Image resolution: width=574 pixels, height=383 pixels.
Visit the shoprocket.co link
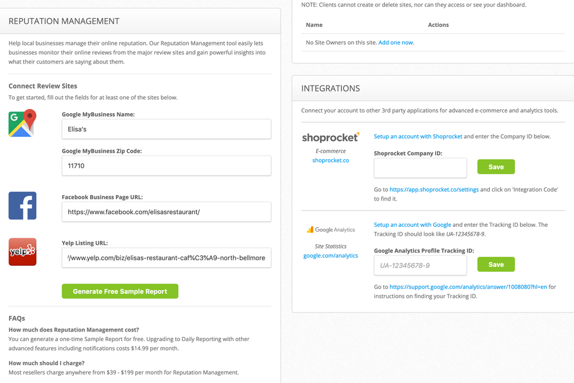[x=331, y=160]
